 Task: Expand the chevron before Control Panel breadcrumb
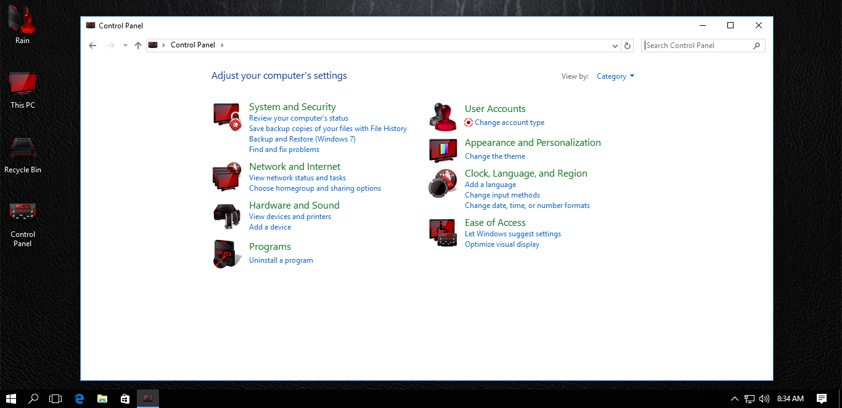click(x=163, y=45)
